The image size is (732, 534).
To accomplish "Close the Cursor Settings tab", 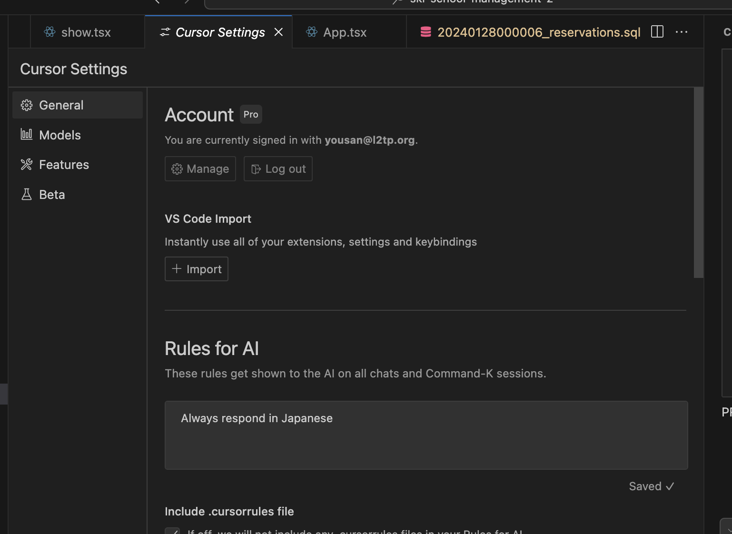I will click(278, 32).
